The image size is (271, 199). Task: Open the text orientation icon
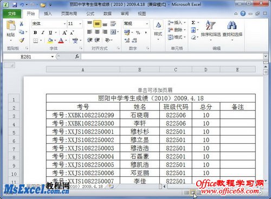point(108,40)
